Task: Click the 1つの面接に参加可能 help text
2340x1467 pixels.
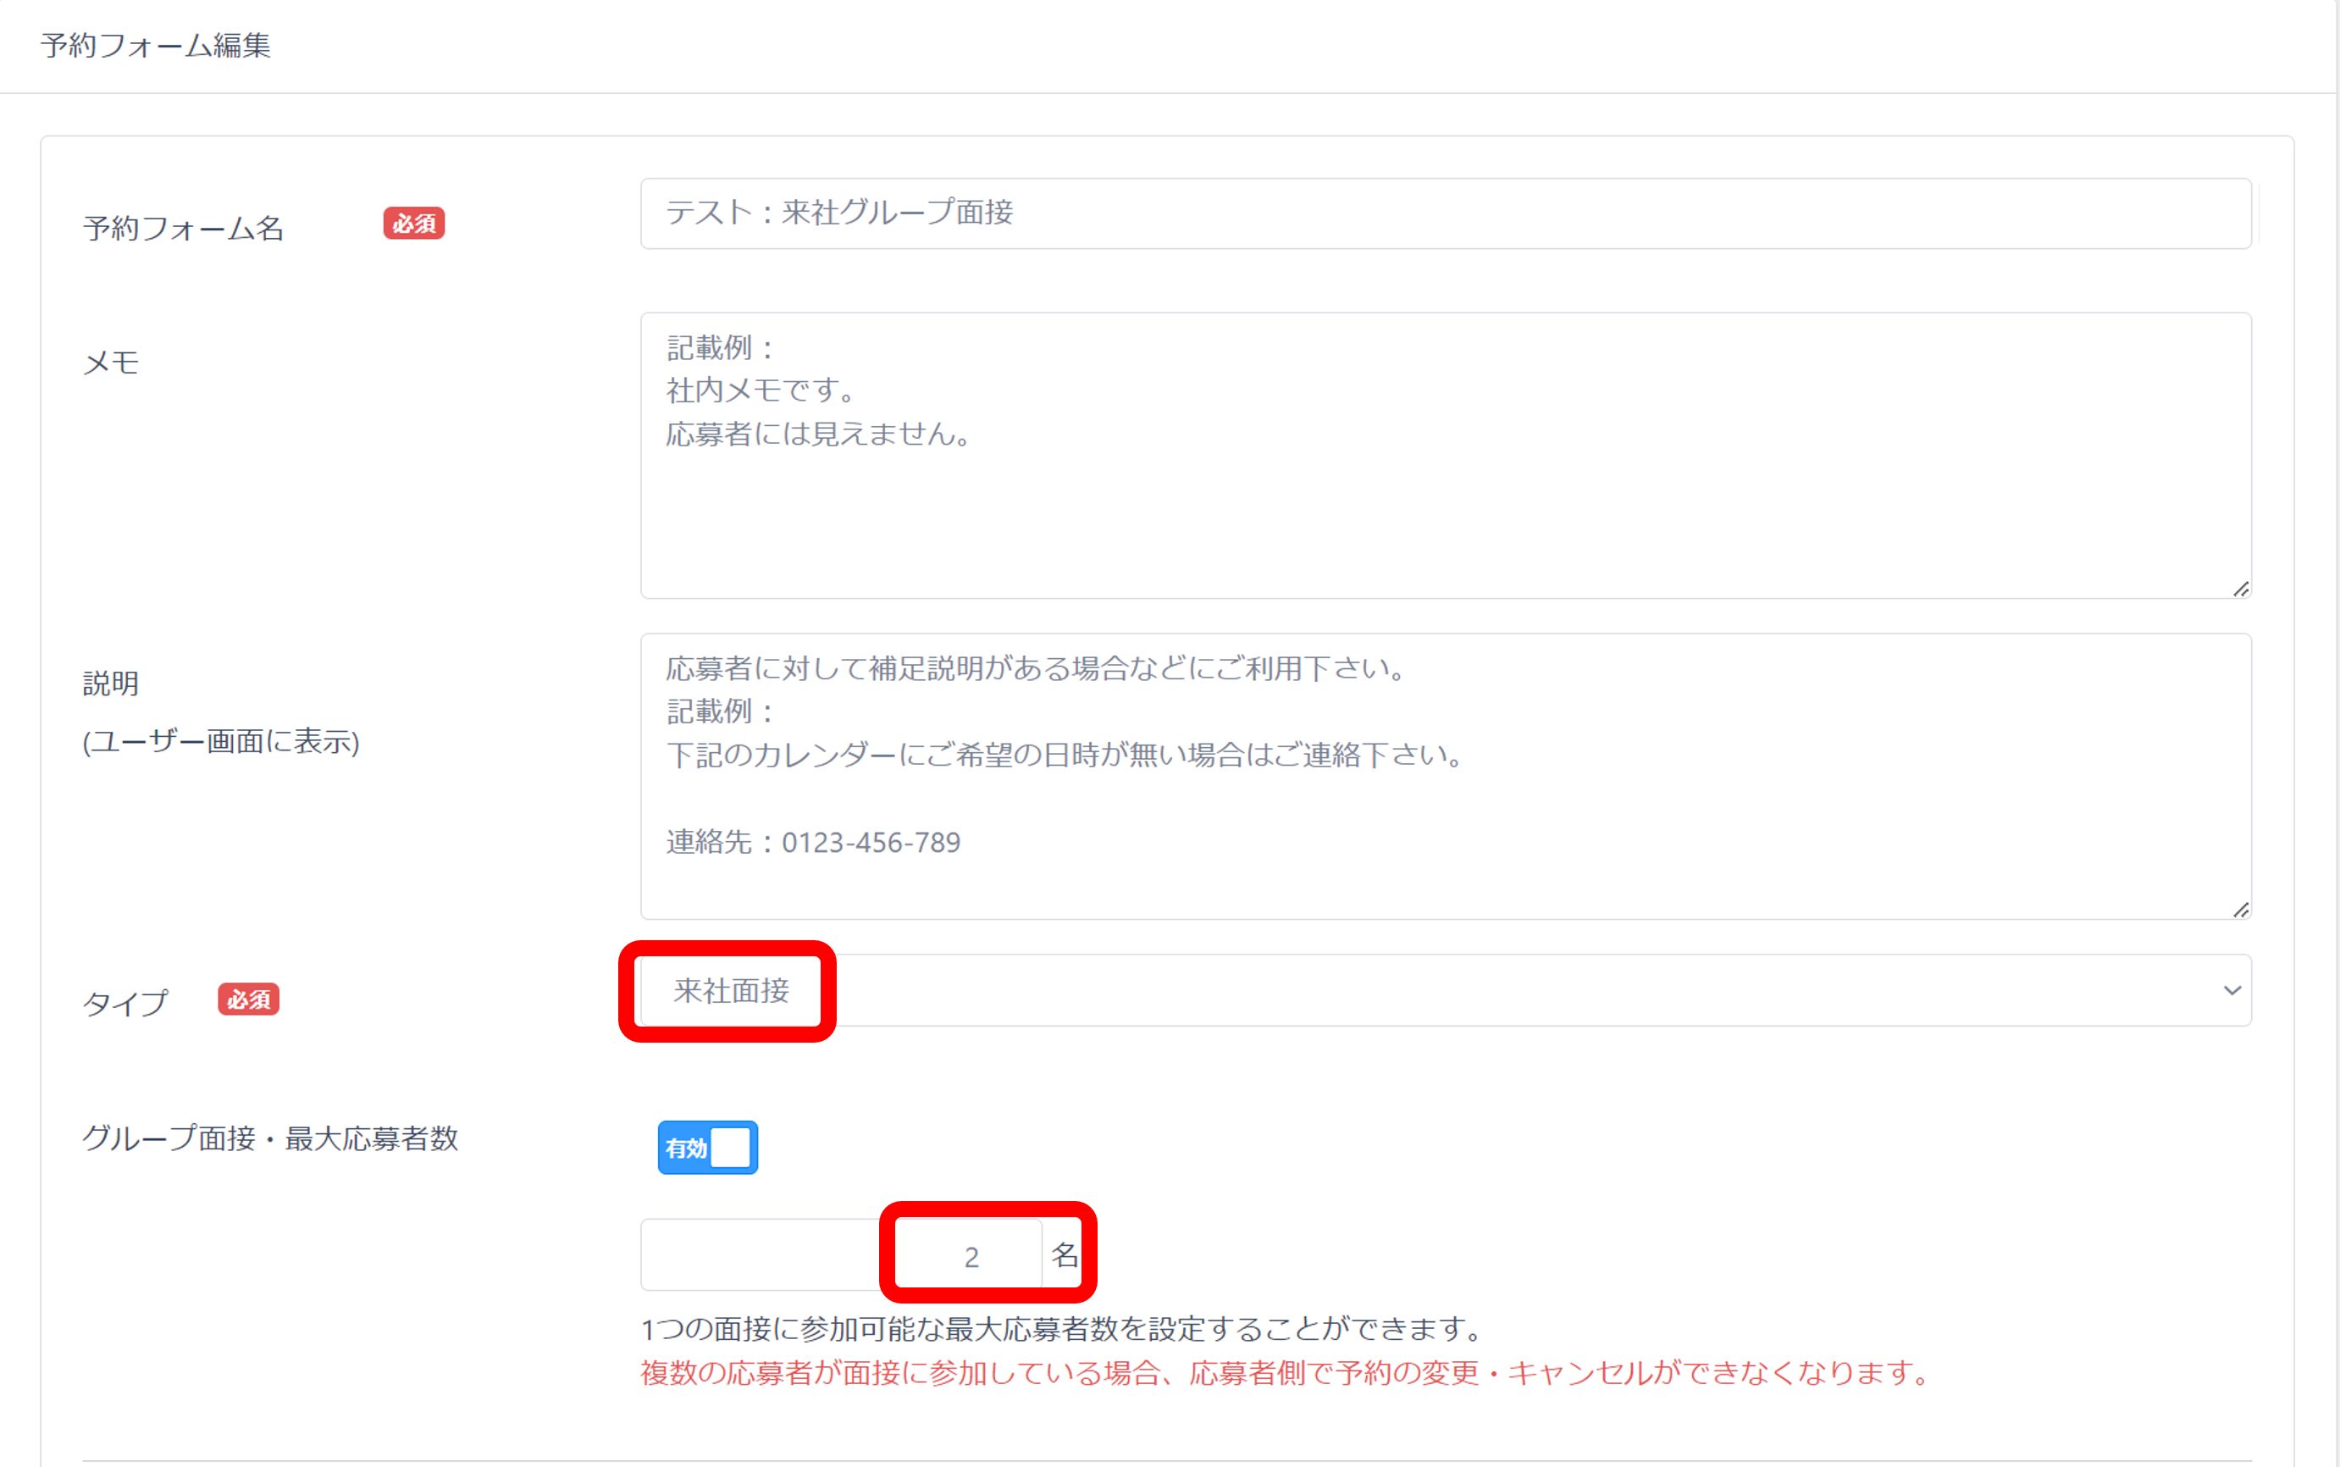Action: [1062, 1329]
